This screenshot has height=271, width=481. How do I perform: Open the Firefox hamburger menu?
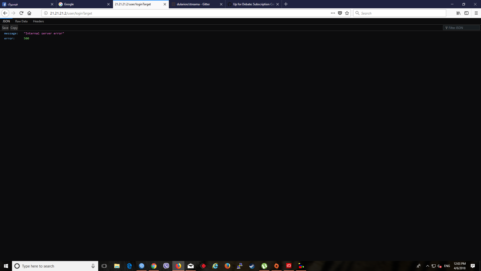[476, 13]
